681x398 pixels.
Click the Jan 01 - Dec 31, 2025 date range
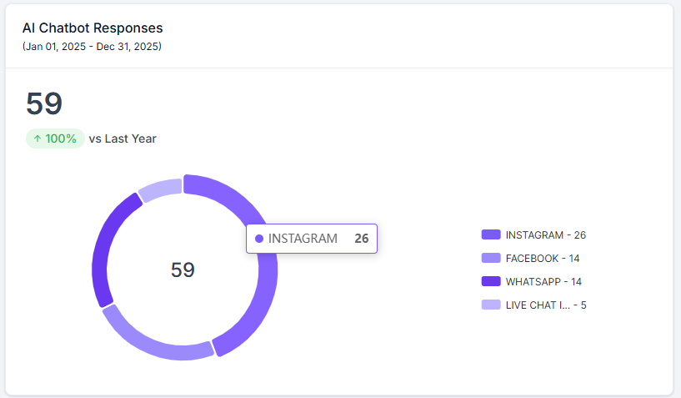click(92, 47)
